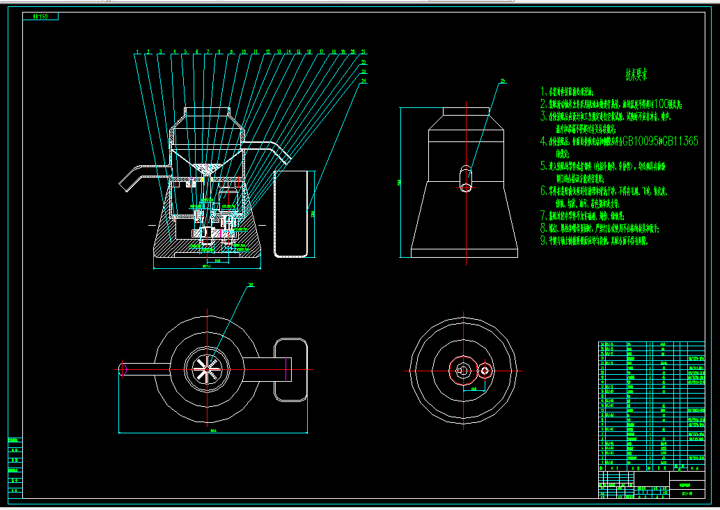Select part balloon number 21
Image resolution: width=720 pixels, height=510 pixels.
click(363, 52)
